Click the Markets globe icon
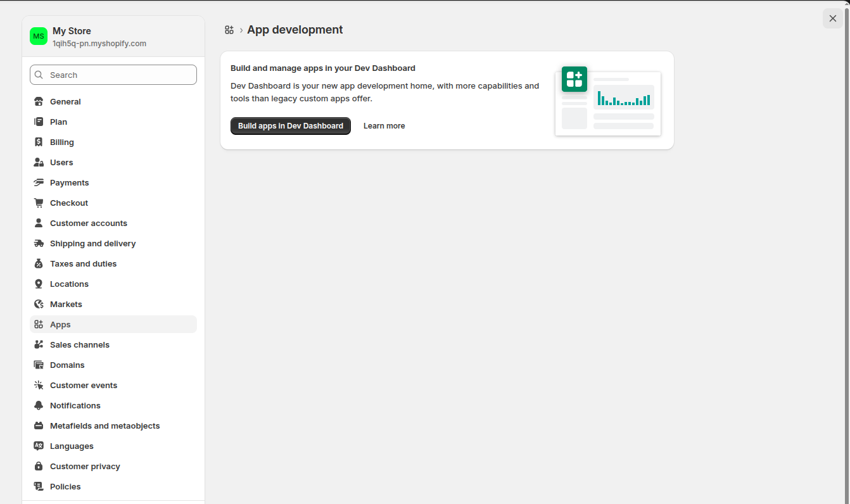850x504 pixels. tap(39, 304)
